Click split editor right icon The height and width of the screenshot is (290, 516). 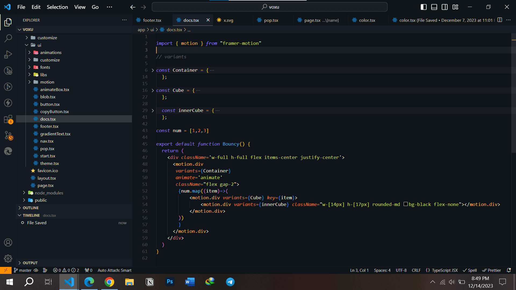[500, 20]
